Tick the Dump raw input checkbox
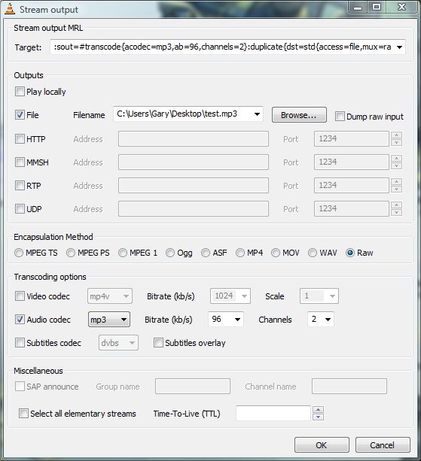Image resolution: width=421 pixels, height=461 pixels. [340, 116]
